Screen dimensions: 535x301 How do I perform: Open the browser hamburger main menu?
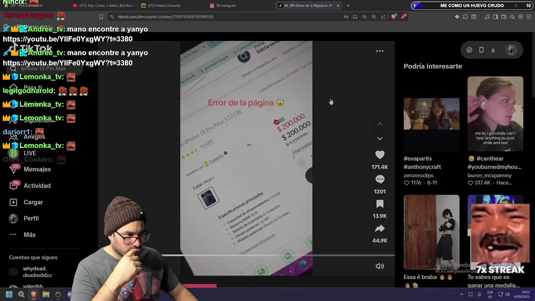coord(529,17)
